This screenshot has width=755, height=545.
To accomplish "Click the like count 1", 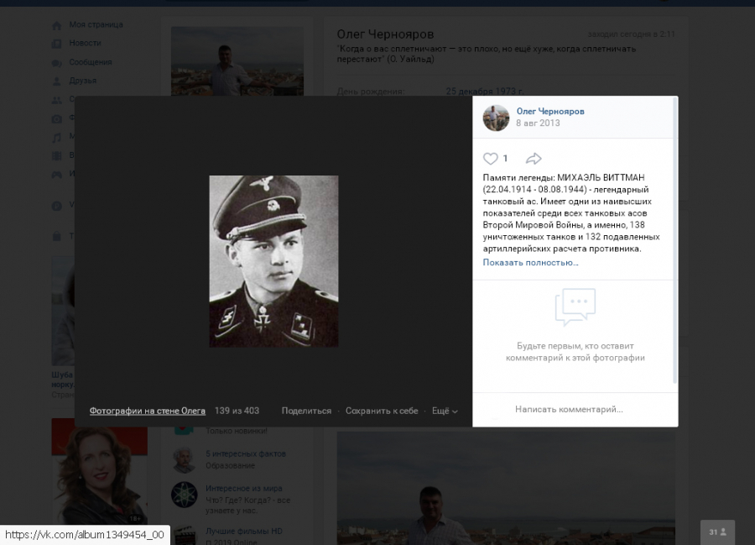I will tap(505, 158).
